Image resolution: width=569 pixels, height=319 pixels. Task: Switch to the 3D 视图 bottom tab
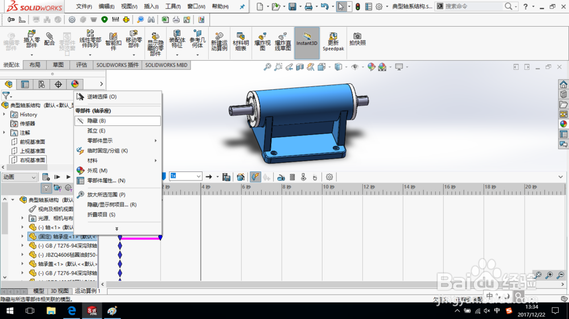point(59,291)
